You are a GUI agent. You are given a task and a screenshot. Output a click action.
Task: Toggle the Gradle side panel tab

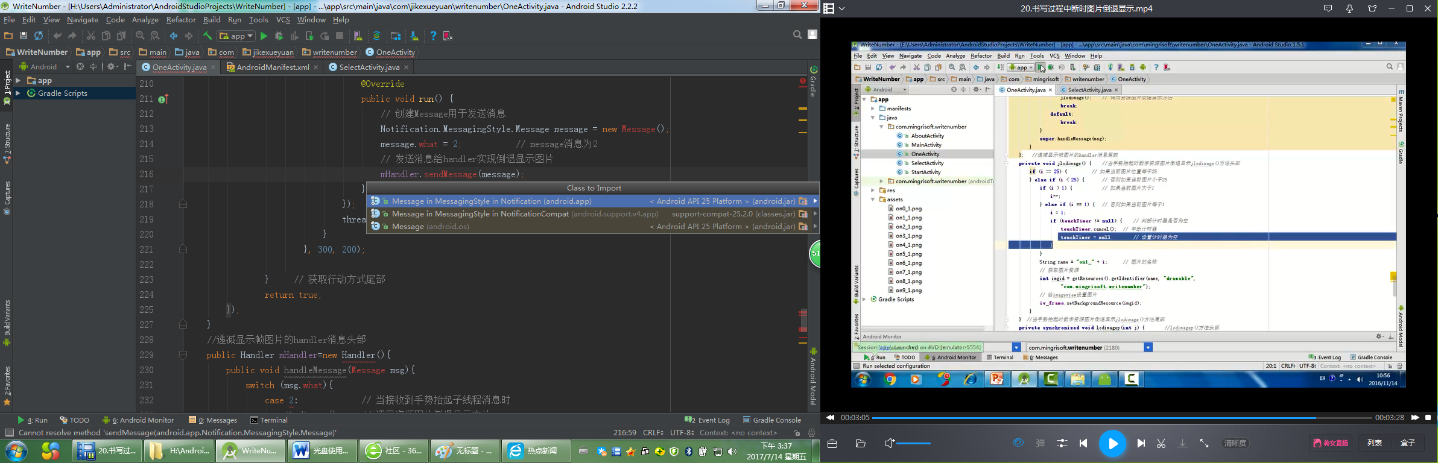[813, 81]
